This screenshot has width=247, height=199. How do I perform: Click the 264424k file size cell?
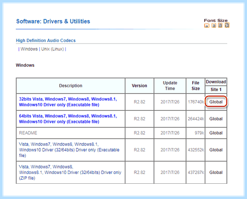click(x=196, y=119)
